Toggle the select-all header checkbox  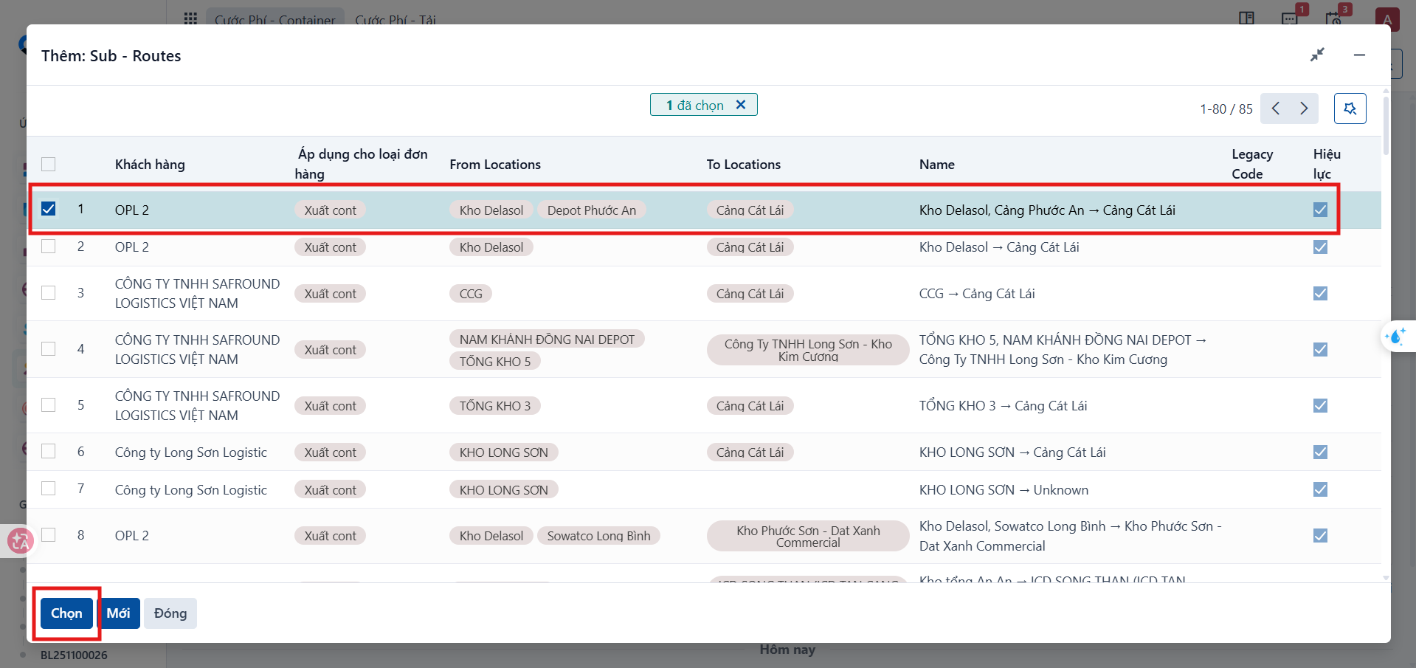[x=49, y=164]
